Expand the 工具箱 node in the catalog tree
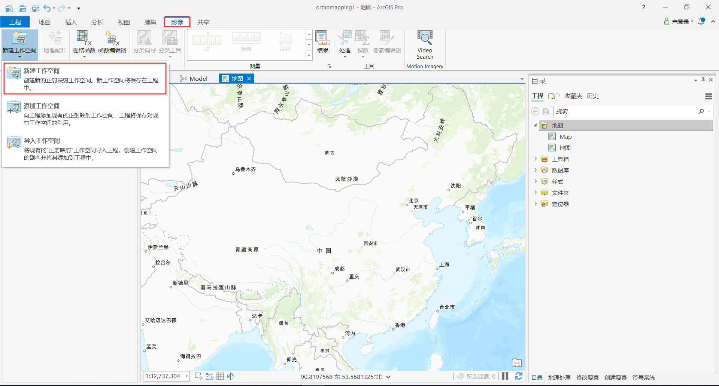719x386 pixels. [x=536, y=159]
